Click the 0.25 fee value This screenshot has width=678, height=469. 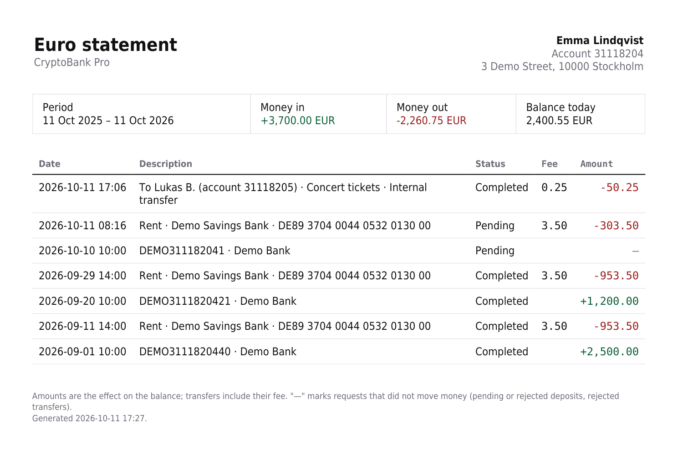554,187
